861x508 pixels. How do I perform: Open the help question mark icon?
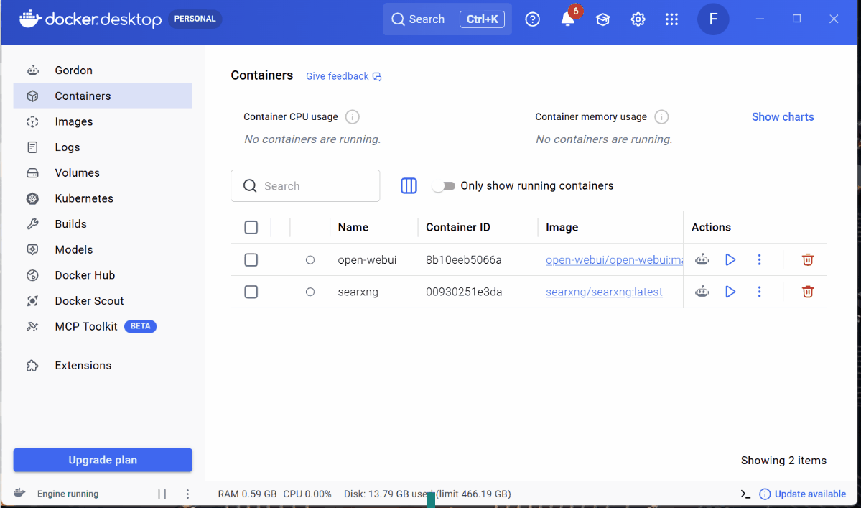tap(532, 19)
